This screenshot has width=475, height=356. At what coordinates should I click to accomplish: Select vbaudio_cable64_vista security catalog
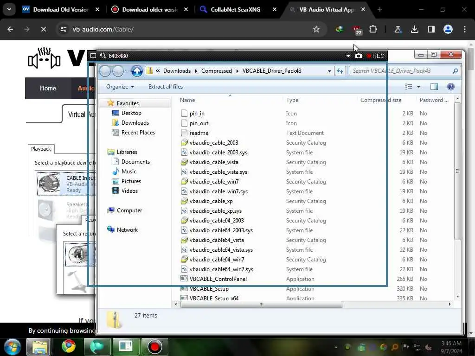pyautogui.click(x=217, y=240)
